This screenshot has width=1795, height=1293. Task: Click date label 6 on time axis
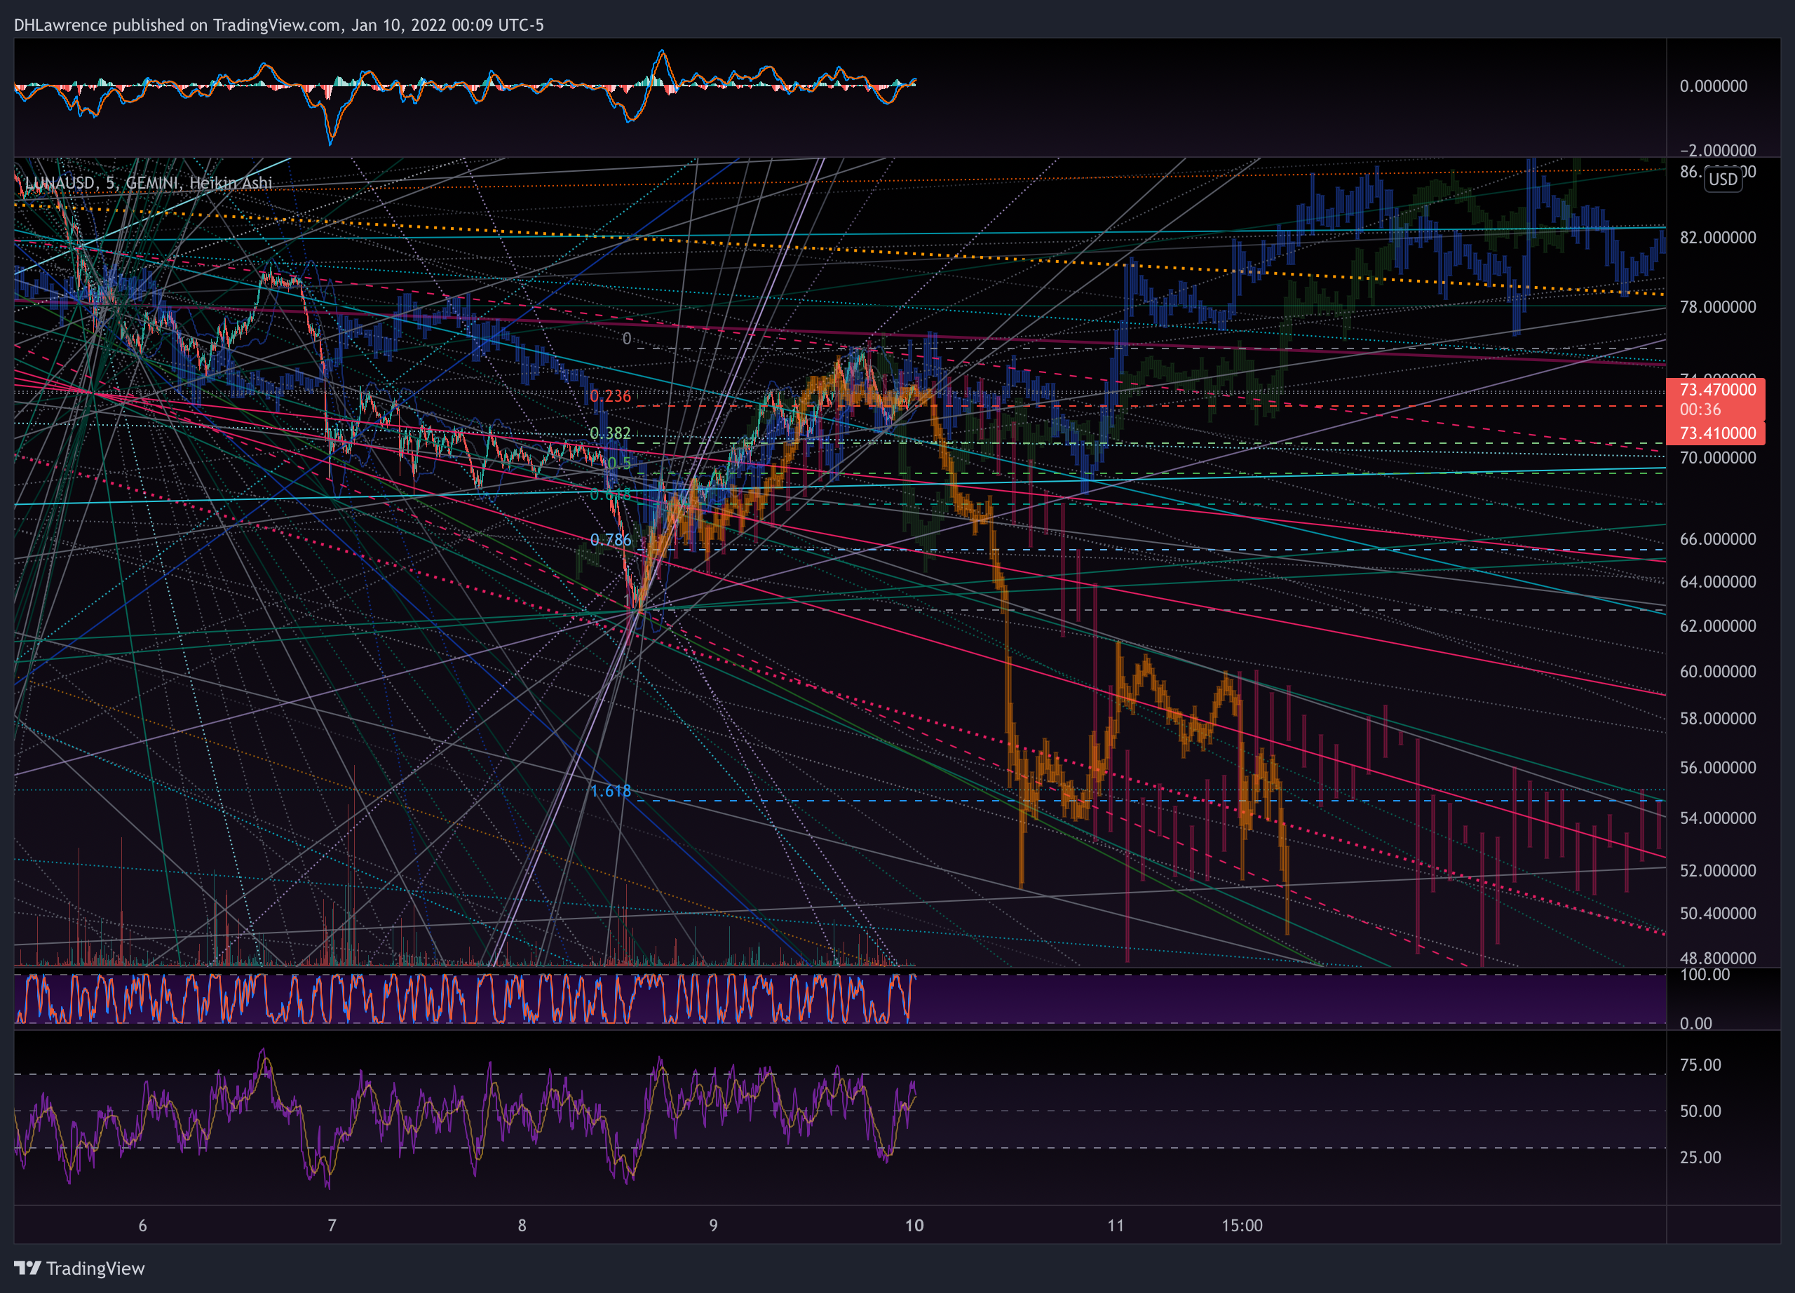(x=142, y=1226)
